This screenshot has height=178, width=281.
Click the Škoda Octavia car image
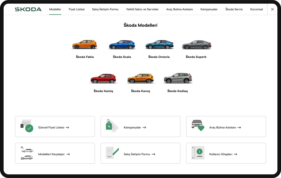point(159,44)
